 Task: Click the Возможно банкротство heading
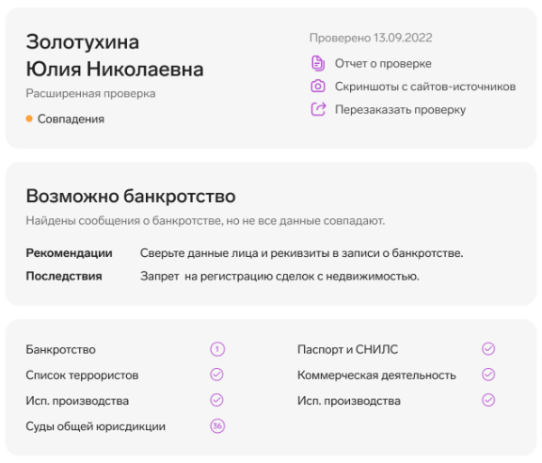131,196
